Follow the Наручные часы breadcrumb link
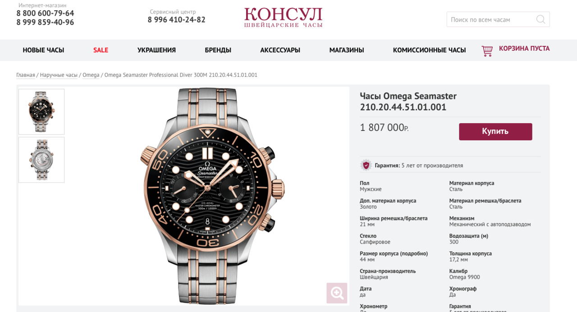The width and height of the screenshot is (577, 312). tap(59, 75)
